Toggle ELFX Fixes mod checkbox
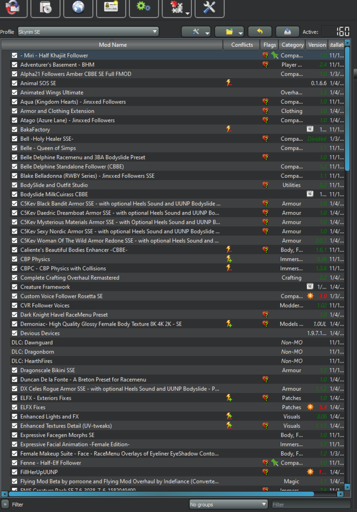Screen dimensions: 357x512 tap(14, 407)
